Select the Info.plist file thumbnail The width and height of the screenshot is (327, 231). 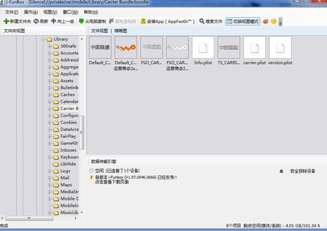click(x=203, y=51)
